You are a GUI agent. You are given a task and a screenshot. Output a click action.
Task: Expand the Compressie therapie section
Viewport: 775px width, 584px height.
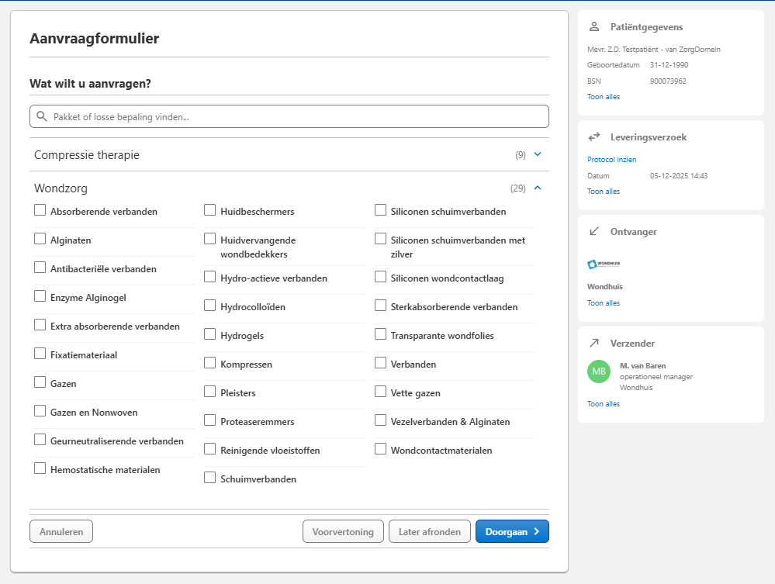tap(538, 154)
